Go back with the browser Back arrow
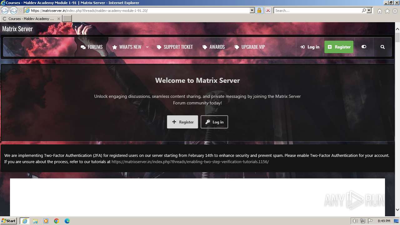The width and height of the screenshot is (400, 225). click(5, 10)
